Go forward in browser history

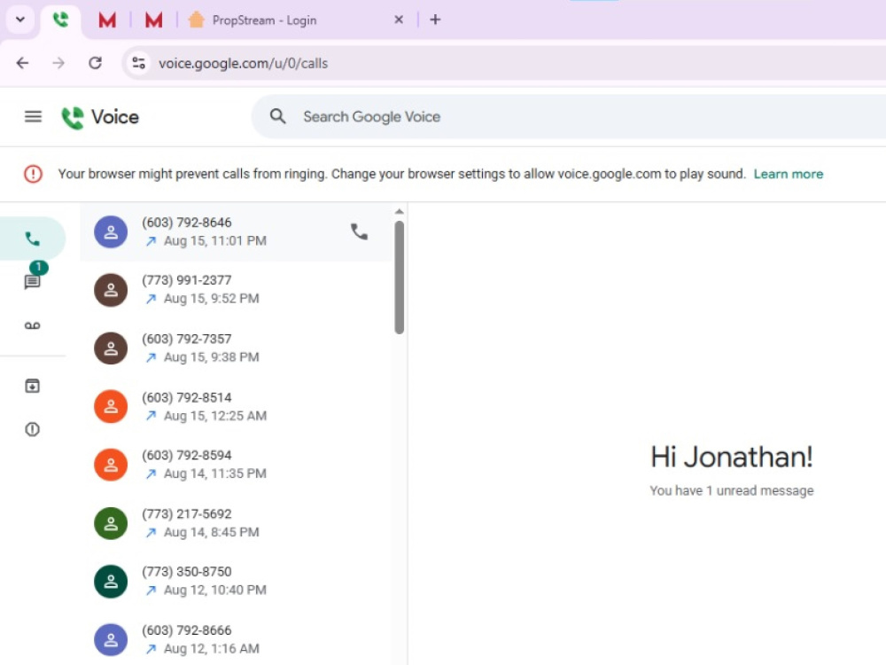pos(58,63)
